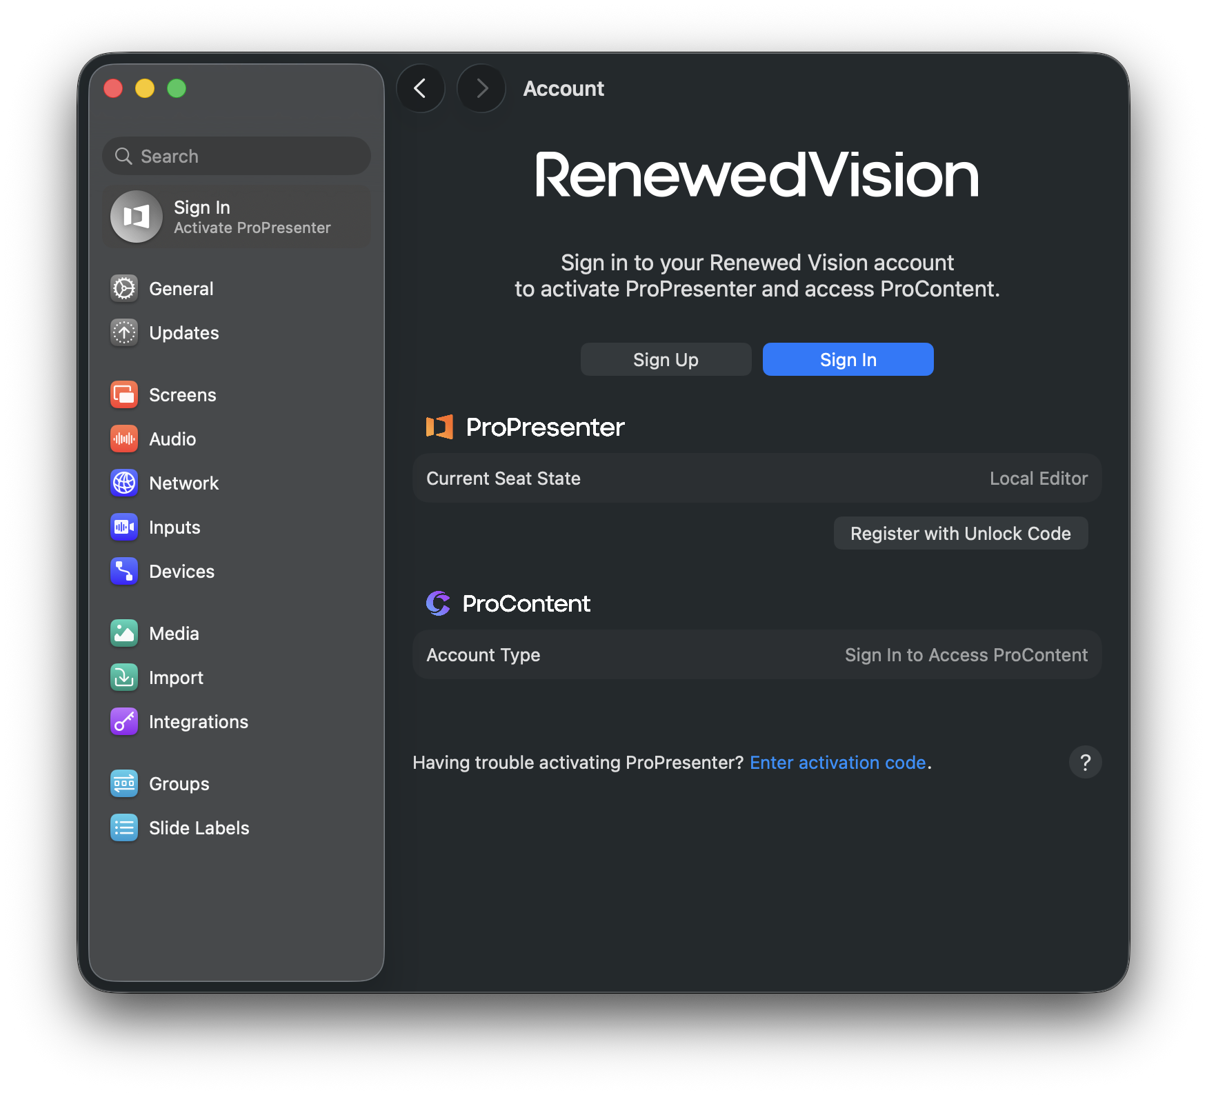This screenshot has width=1207, height=1095.
Task: Open the Network globe icon
Action: coord(124,483)
